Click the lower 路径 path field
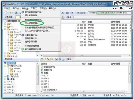 [102, 59]
